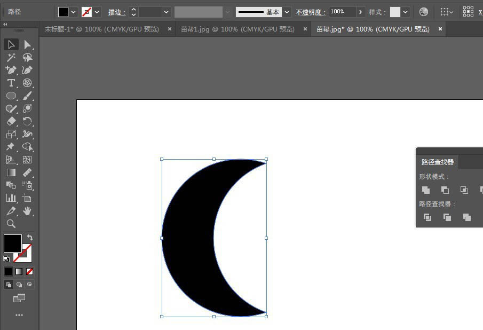Select the Eraser tool

(11, 121)
